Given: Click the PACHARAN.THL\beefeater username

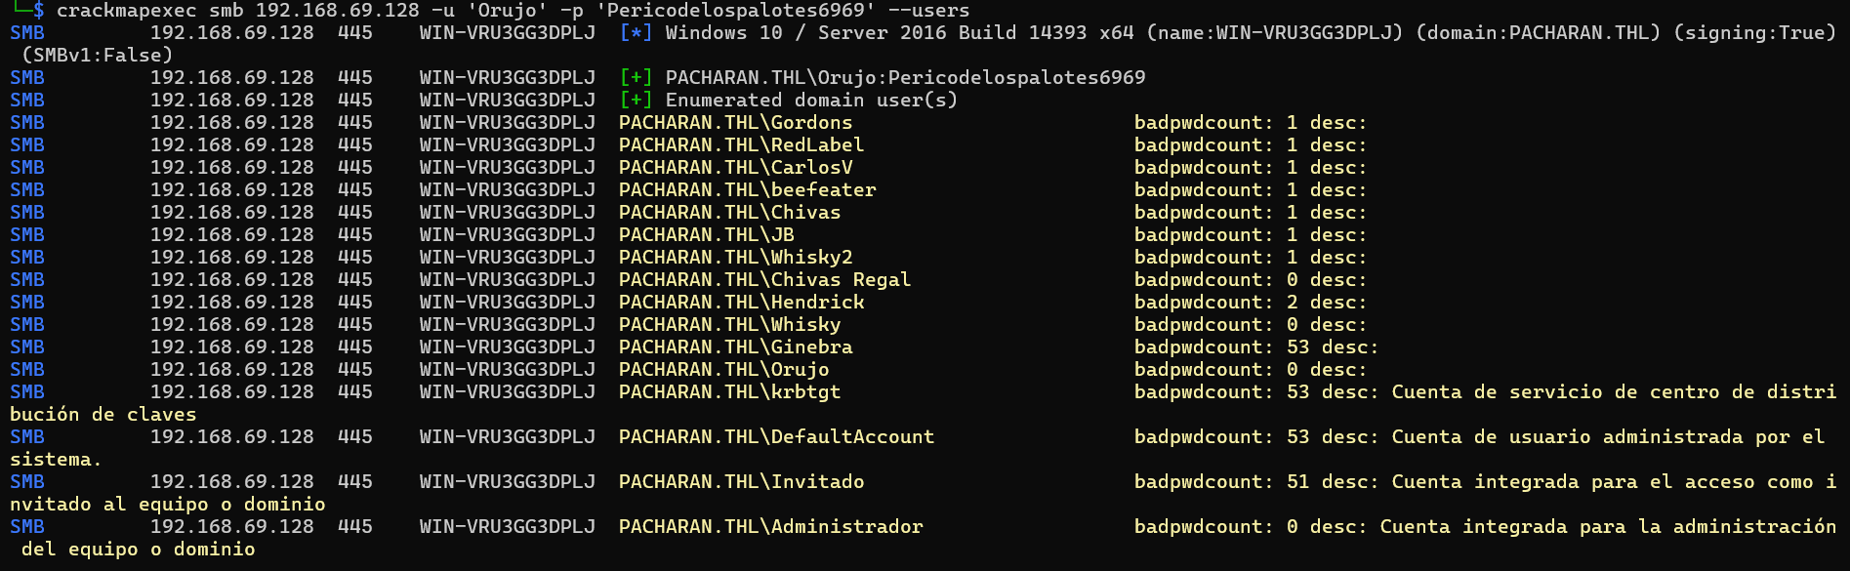Looking at the screenshot, I should click(747, 190).
